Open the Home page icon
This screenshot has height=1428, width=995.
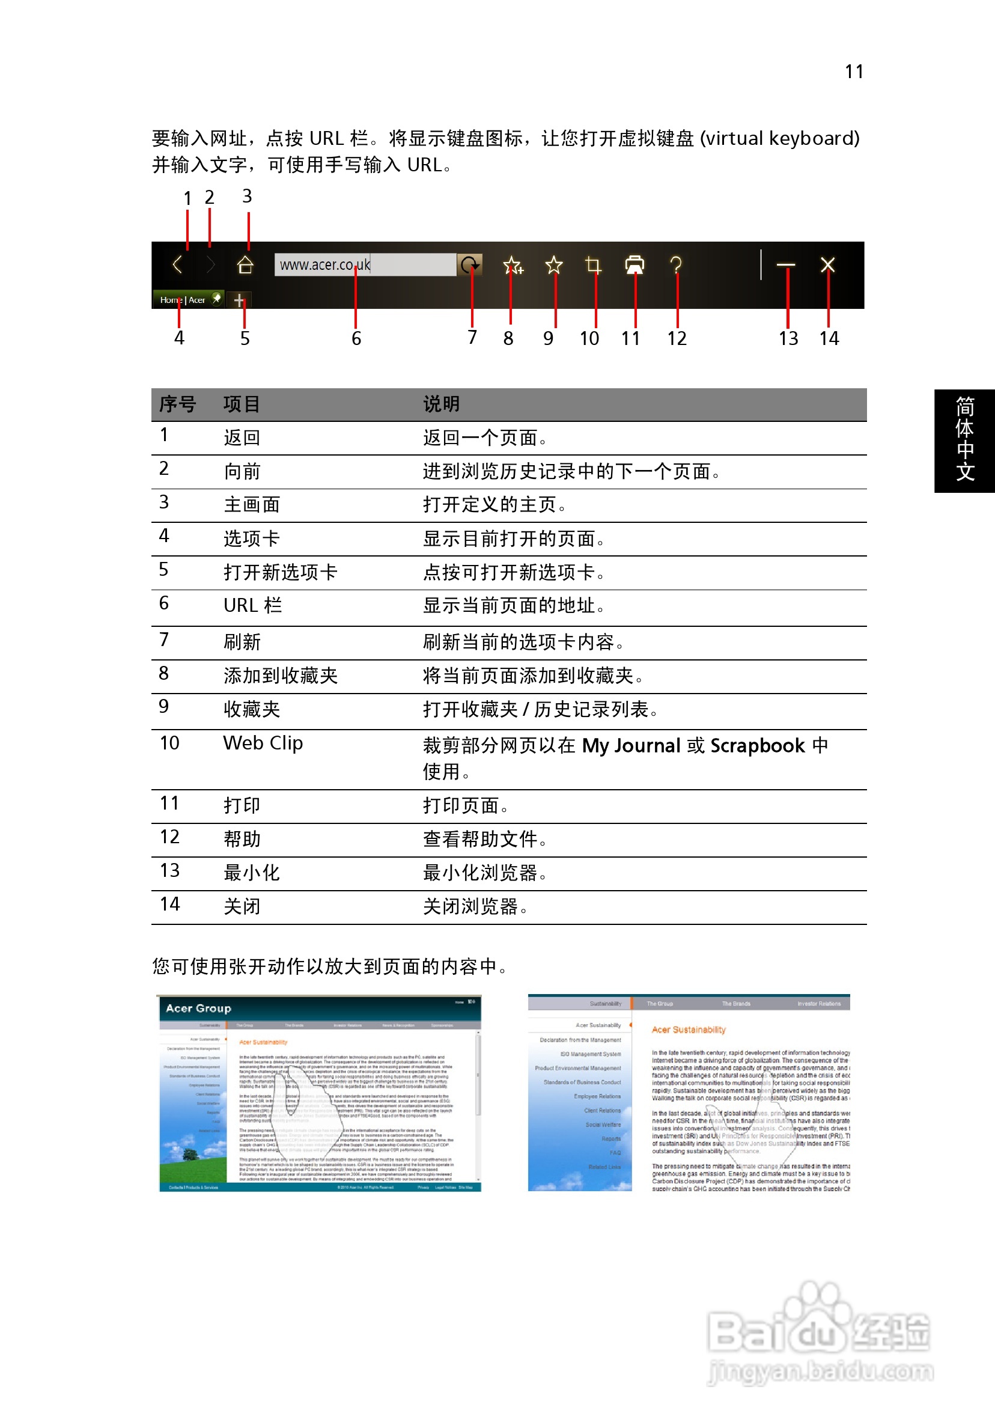point(246,265)
